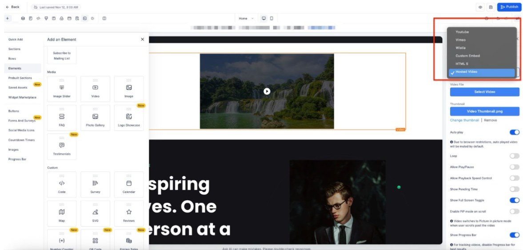This screenshot has width=523, height=250.
Task: Enable the Loop switch
Action: pos(514,156)
